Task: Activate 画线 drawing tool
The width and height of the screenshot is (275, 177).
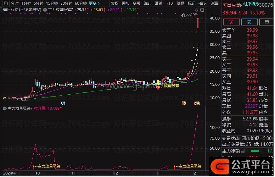Action: click(x=159, y=3)
